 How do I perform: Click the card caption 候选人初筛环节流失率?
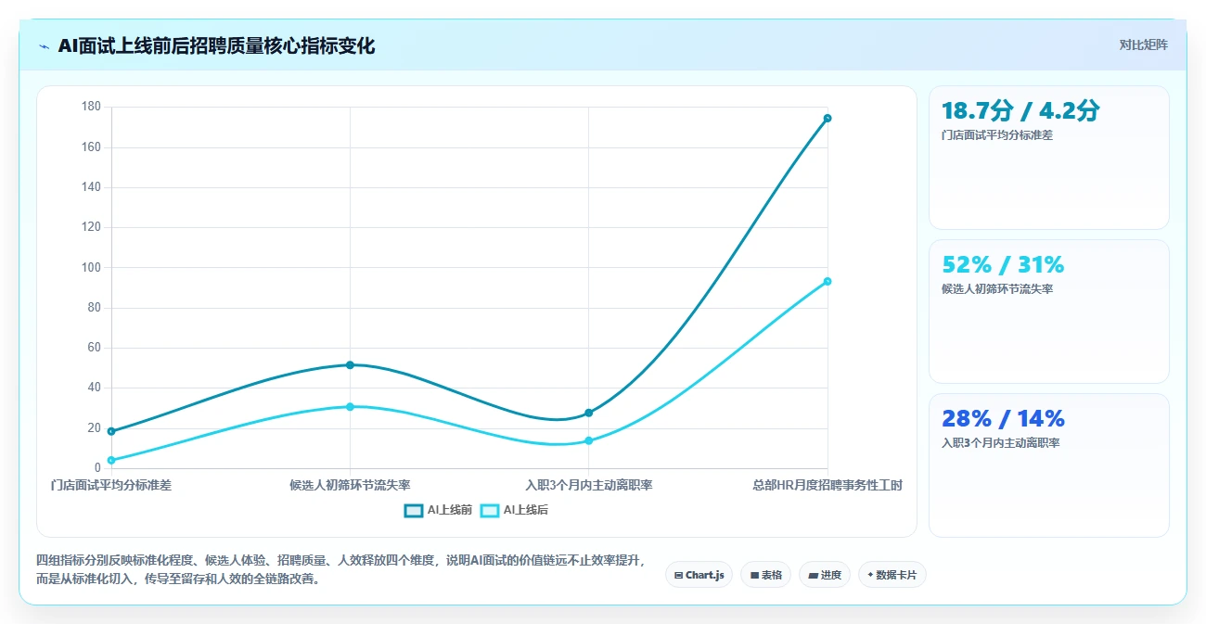tap(997, 289)
